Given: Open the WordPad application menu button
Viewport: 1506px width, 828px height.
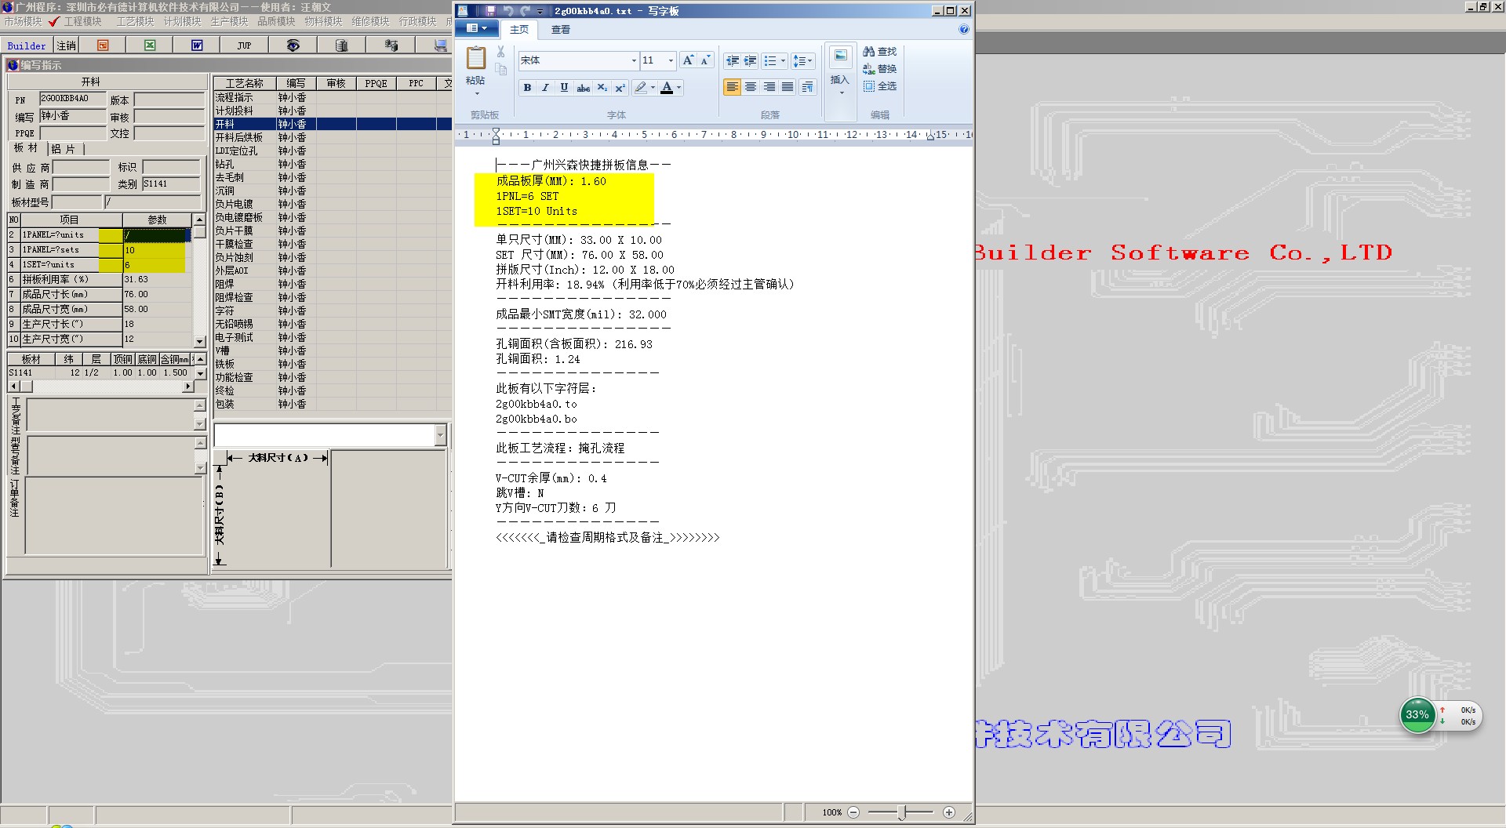Looking at the screenshot, I should 476,29.
